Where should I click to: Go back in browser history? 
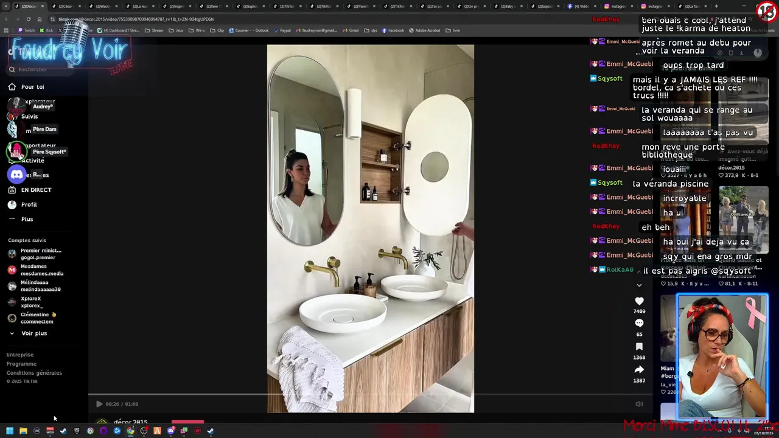(6, 19)
